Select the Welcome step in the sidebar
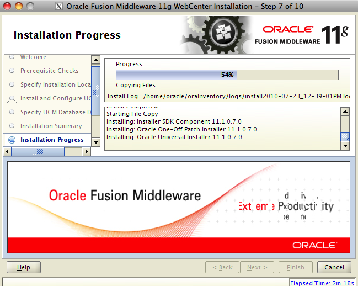The image size is (358, 286). pos(33,57)
